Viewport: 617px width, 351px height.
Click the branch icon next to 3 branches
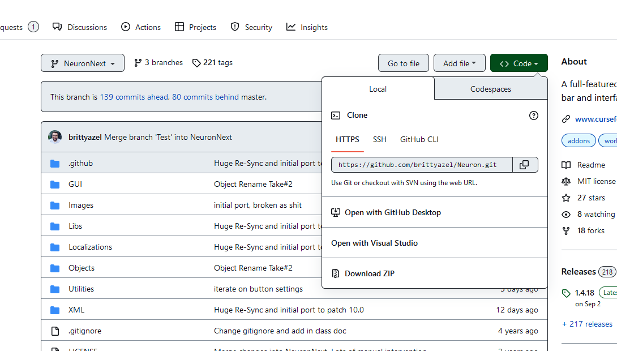click(x=138, y=63)
